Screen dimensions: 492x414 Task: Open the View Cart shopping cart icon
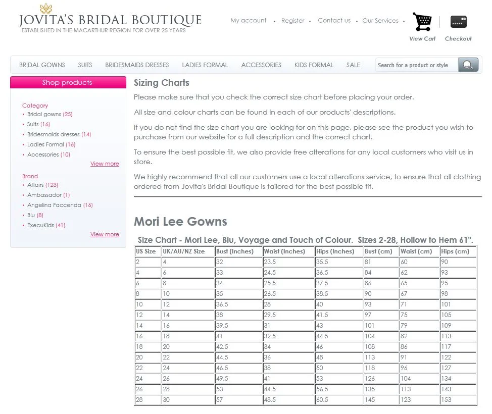coord(422,22)
